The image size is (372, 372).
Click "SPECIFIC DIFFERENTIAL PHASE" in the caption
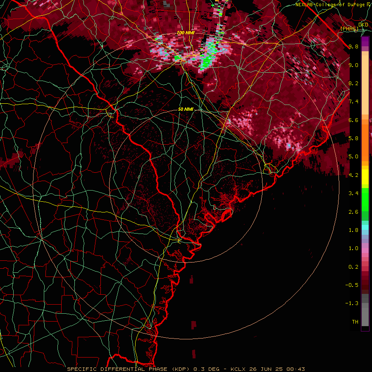[118, 369]
